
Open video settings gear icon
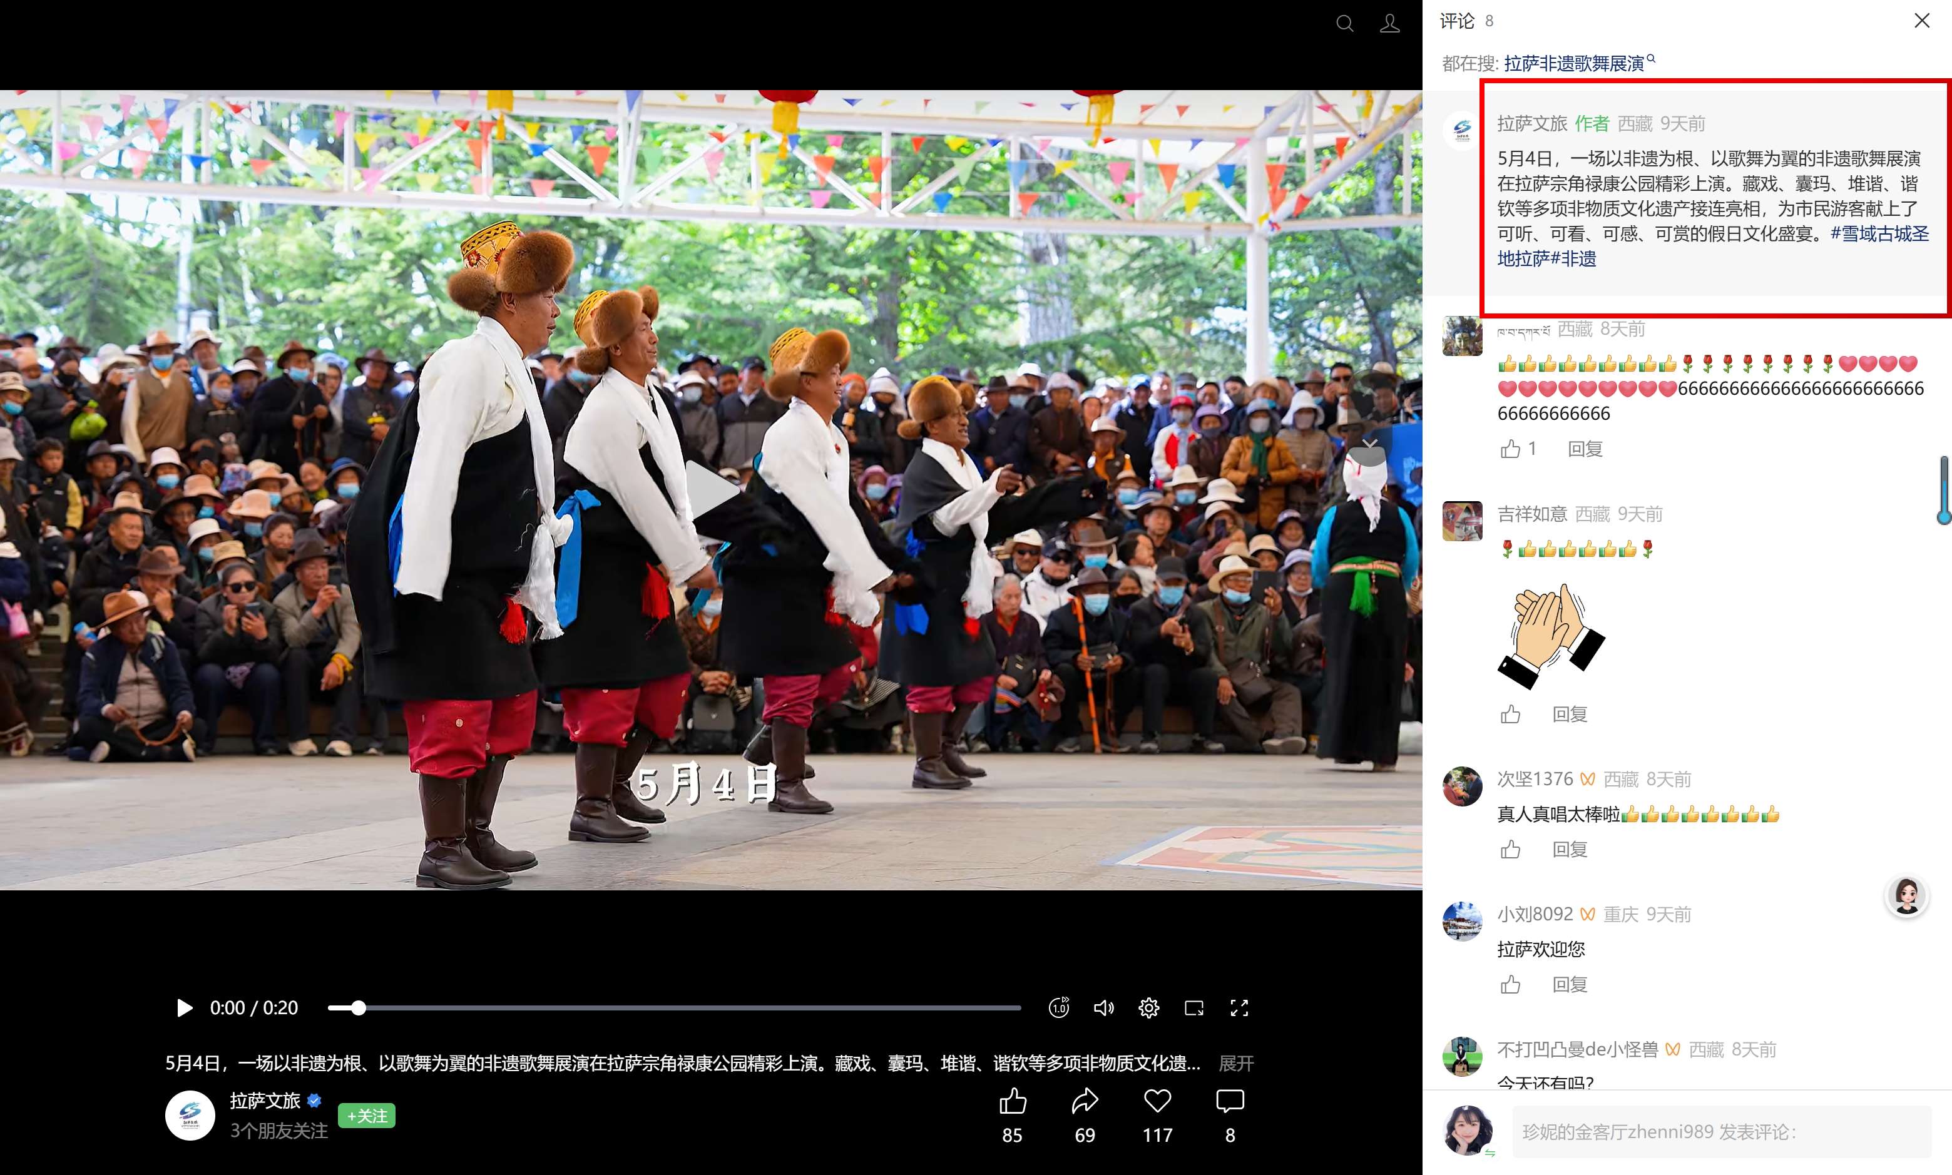(1148, 1007)
